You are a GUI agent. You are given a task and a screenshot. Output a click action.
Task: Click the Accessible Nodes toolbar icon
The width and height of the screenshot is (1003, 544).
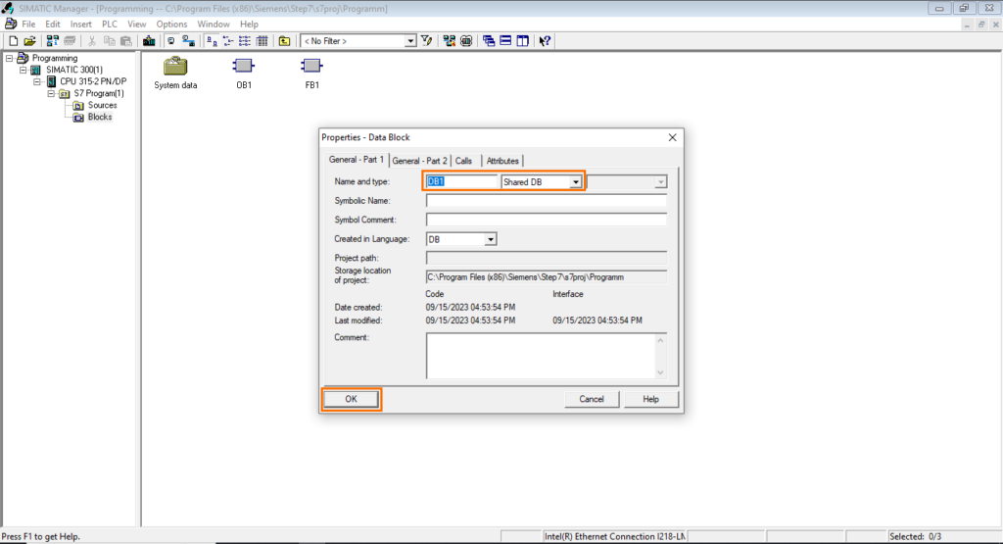point(53,41)
